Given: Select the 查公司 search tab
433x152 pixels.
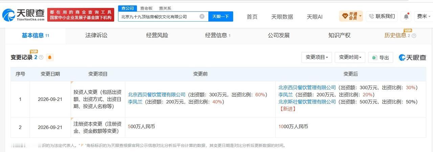Looking at the screenshot, I should (128, 8).
